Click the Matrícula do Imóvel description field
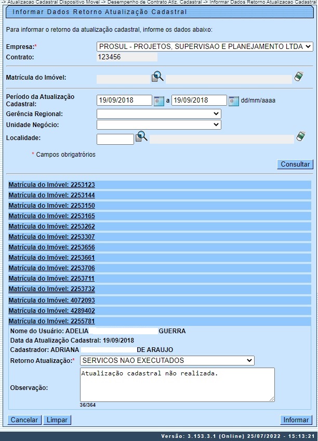318x441 pixels. point(229,79)
